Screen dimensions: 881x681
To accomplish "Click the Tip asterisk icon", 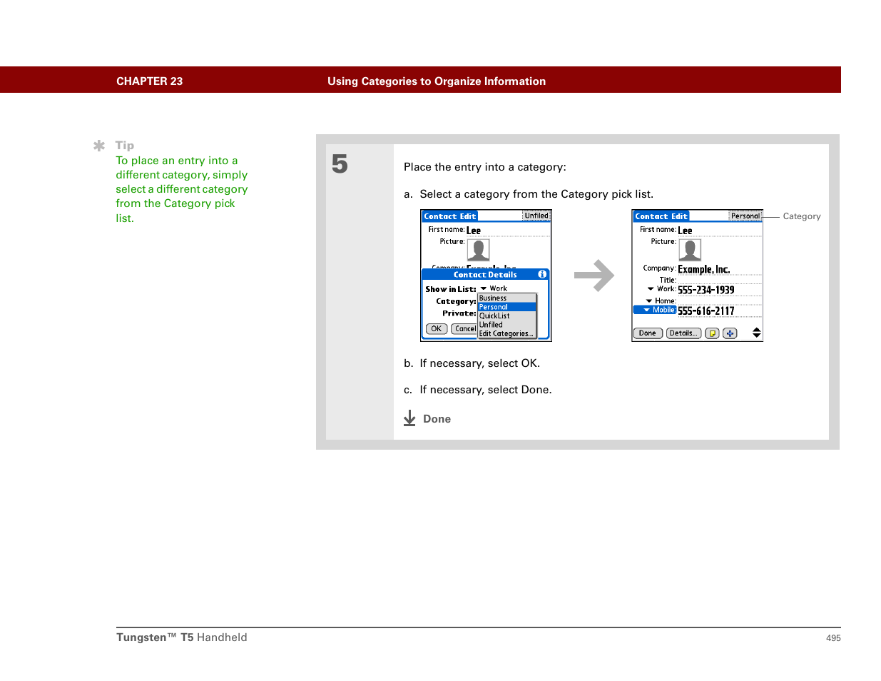I will pyautogui.click(x=99, y=146).
